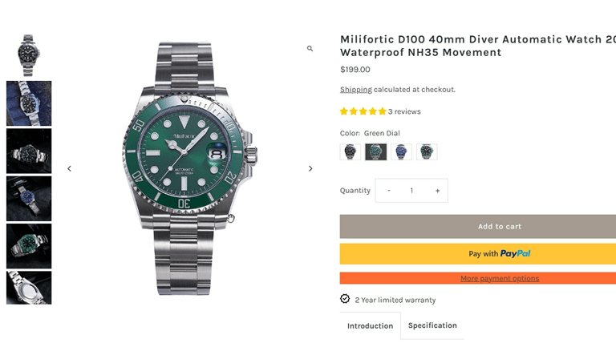The width and height of the screenshot is (616, 347).
Task: Open More payment options link
Action: tap(499, 278)
